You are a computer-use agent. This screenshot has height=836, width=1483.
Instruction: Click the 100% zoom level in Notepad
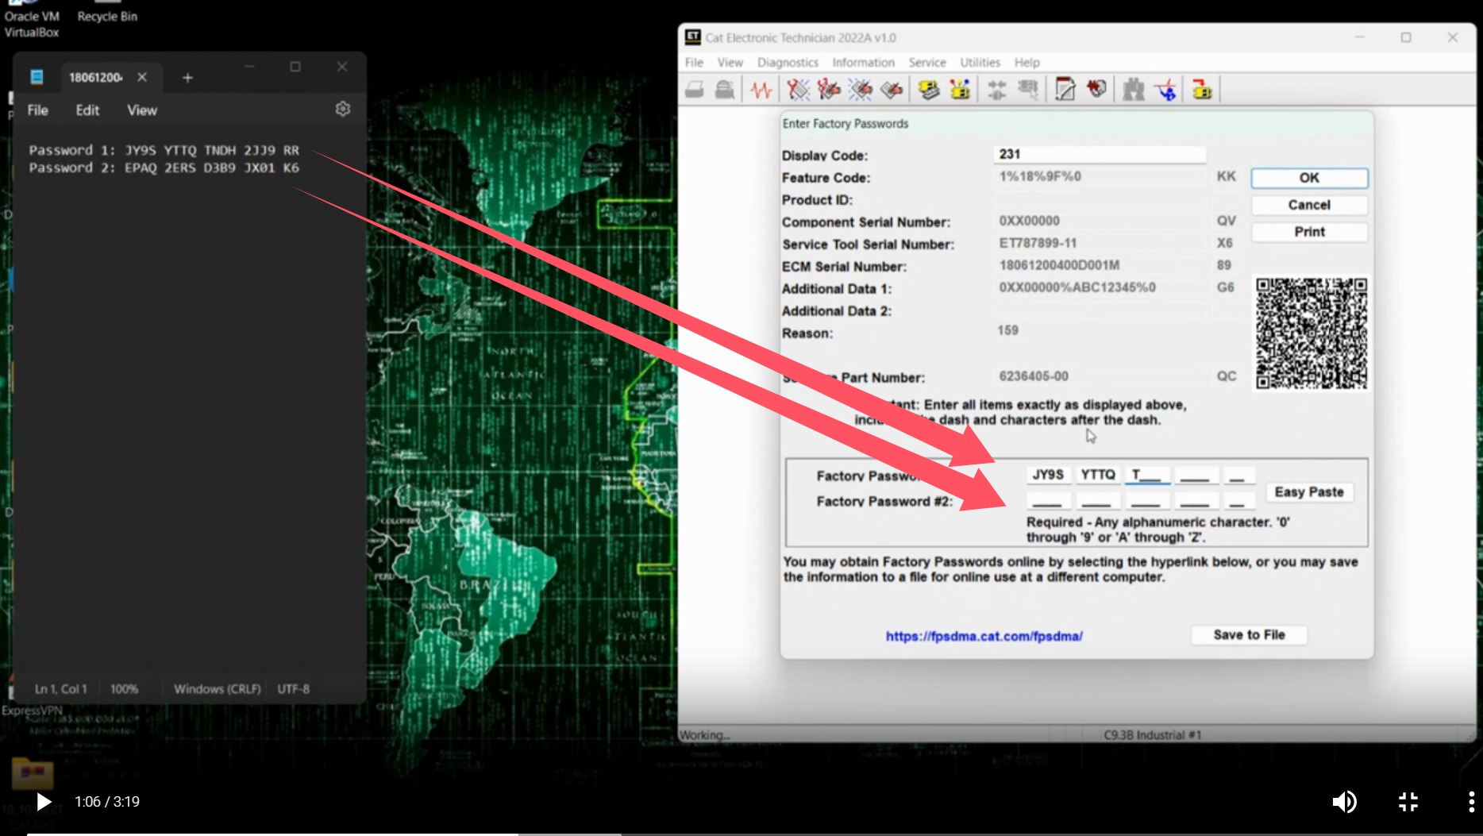(124, 689)
